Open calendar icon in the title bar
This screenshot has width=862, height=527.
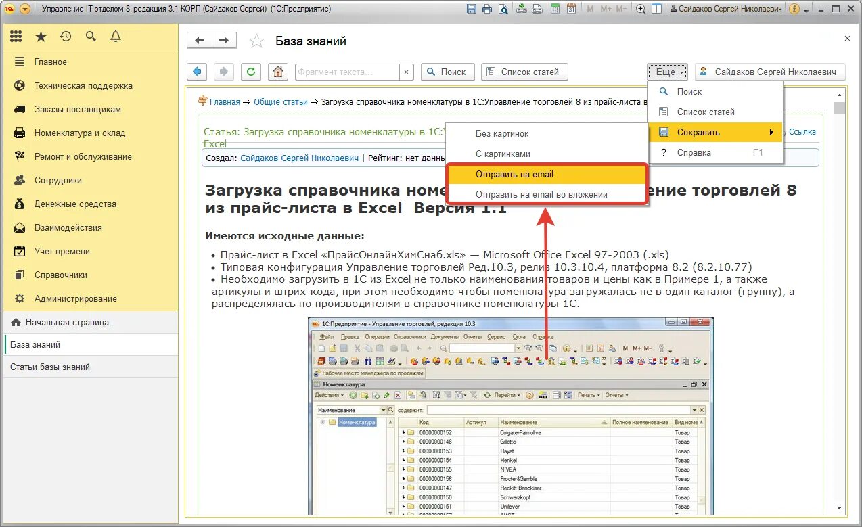[572, 9]
